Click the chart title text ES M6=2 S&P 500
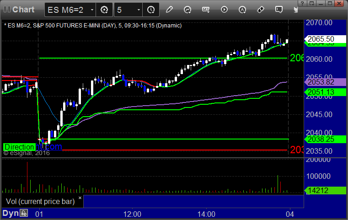The width and height of the screenshot is (348, 220). 93,26
